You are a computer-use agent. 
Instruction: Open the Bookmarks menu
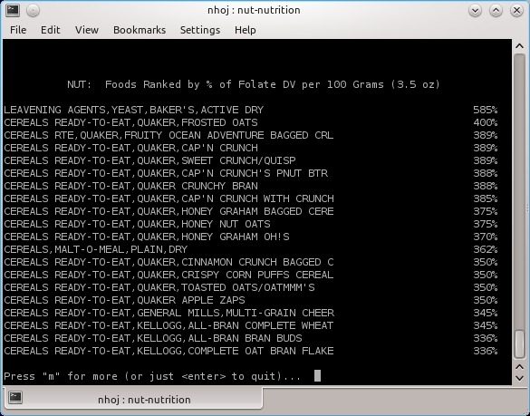point(140,30)
